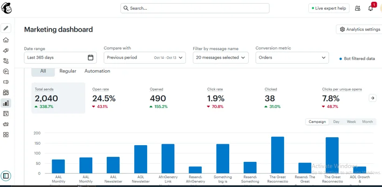
Task: Switch to the Automation tab
Action: pyautogui.click(x=97, y=71)
